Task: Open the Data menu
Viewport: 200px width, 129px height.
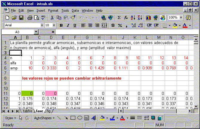Action: (x=75, y=10)
